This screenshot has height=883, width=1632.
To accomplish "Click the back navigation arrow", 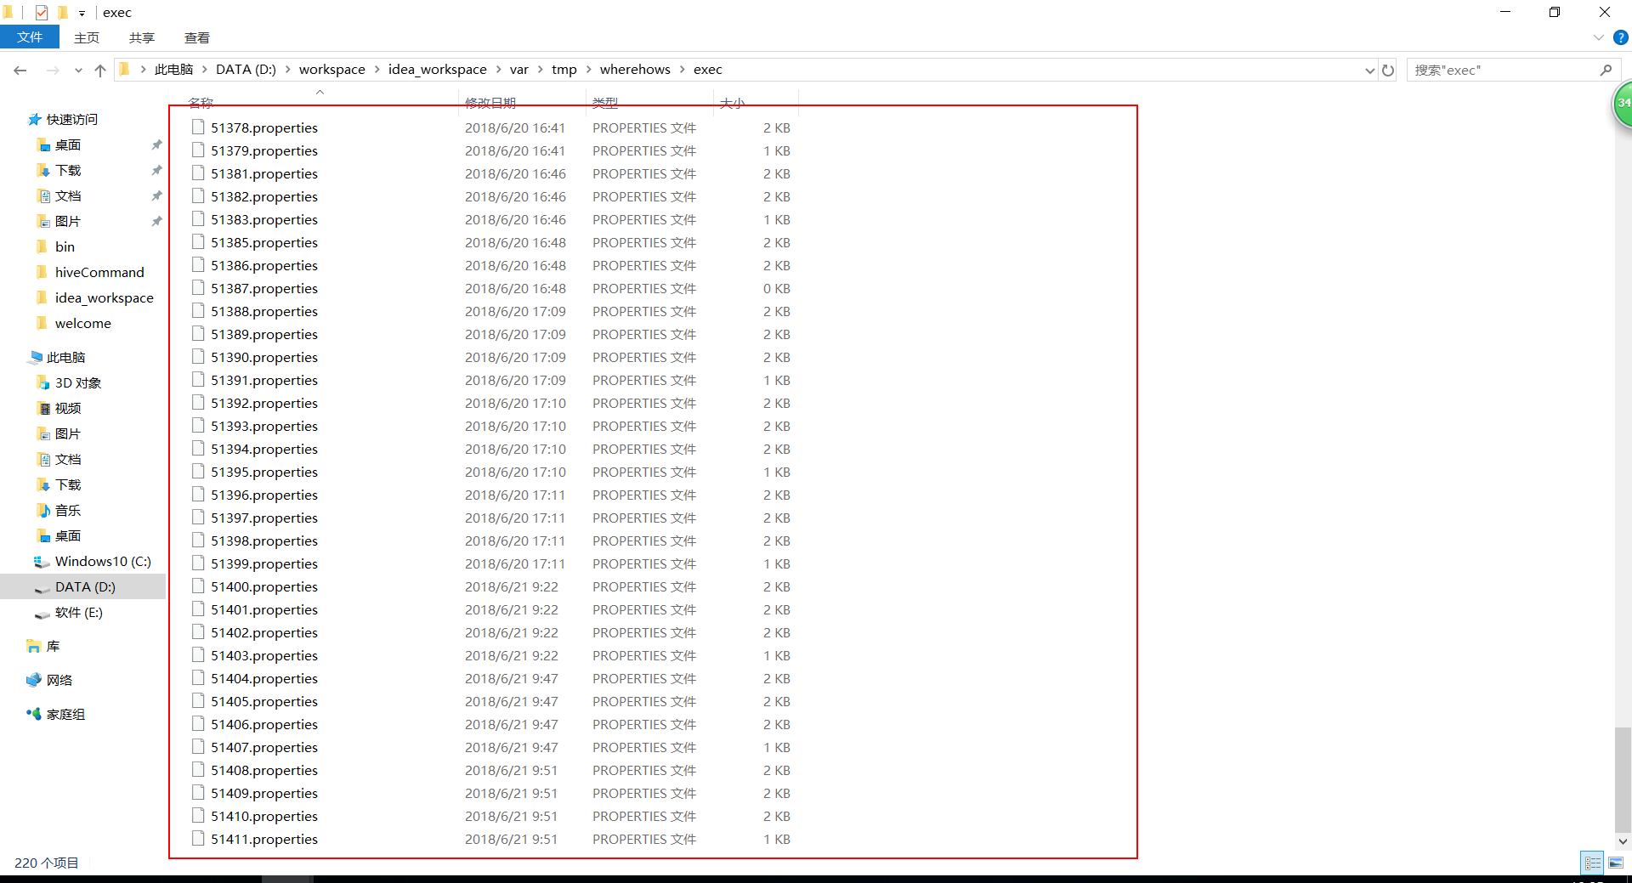I will click(x=20, y=70).
